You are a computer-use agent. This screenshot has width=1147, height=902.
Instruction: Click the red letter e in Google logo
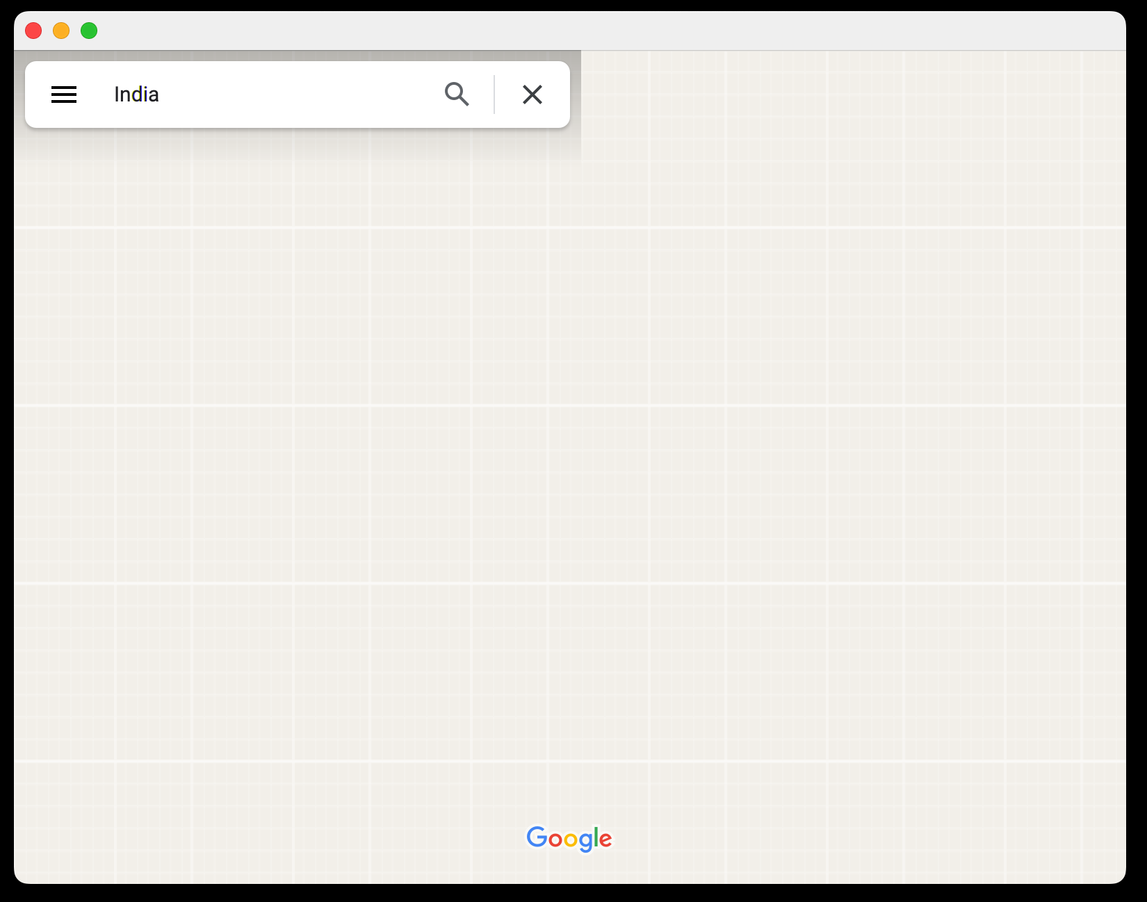point(605,840)
